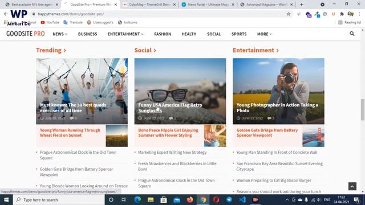The width and height of the screenshot is (365, 205).
Task: Open Woman Preparing to Eat Bacon Burger
Action: tap(274, 181)
